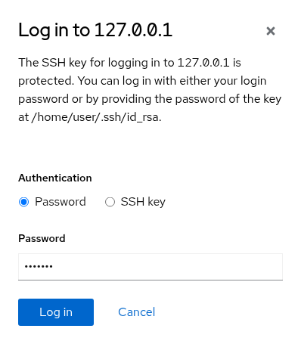Click '127.0.0.1' in the dialog heading
Screen dimensions: 301x344
134,30
